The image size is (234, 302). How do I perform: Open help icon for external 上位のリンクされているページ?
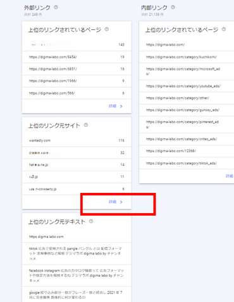click(x=107, y=29)
